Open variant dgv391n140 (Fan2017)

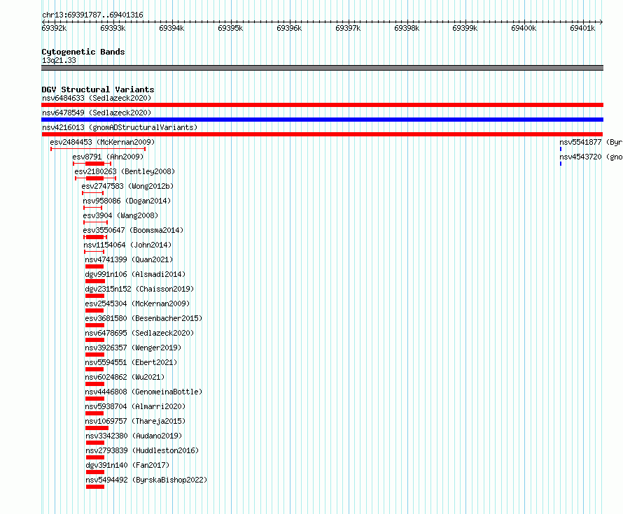127,465
